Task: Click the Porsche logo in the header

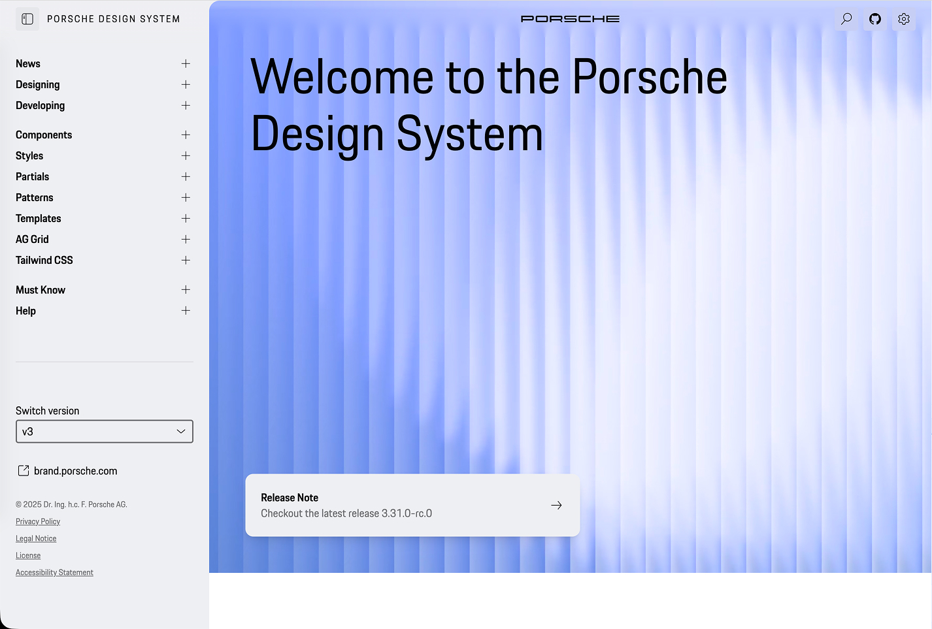Action: pyautogui.click(x=570, y=19)
